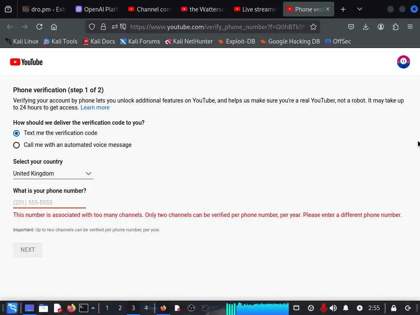
Task: Lock the screen from the panel
Action: tap(393, 308)
